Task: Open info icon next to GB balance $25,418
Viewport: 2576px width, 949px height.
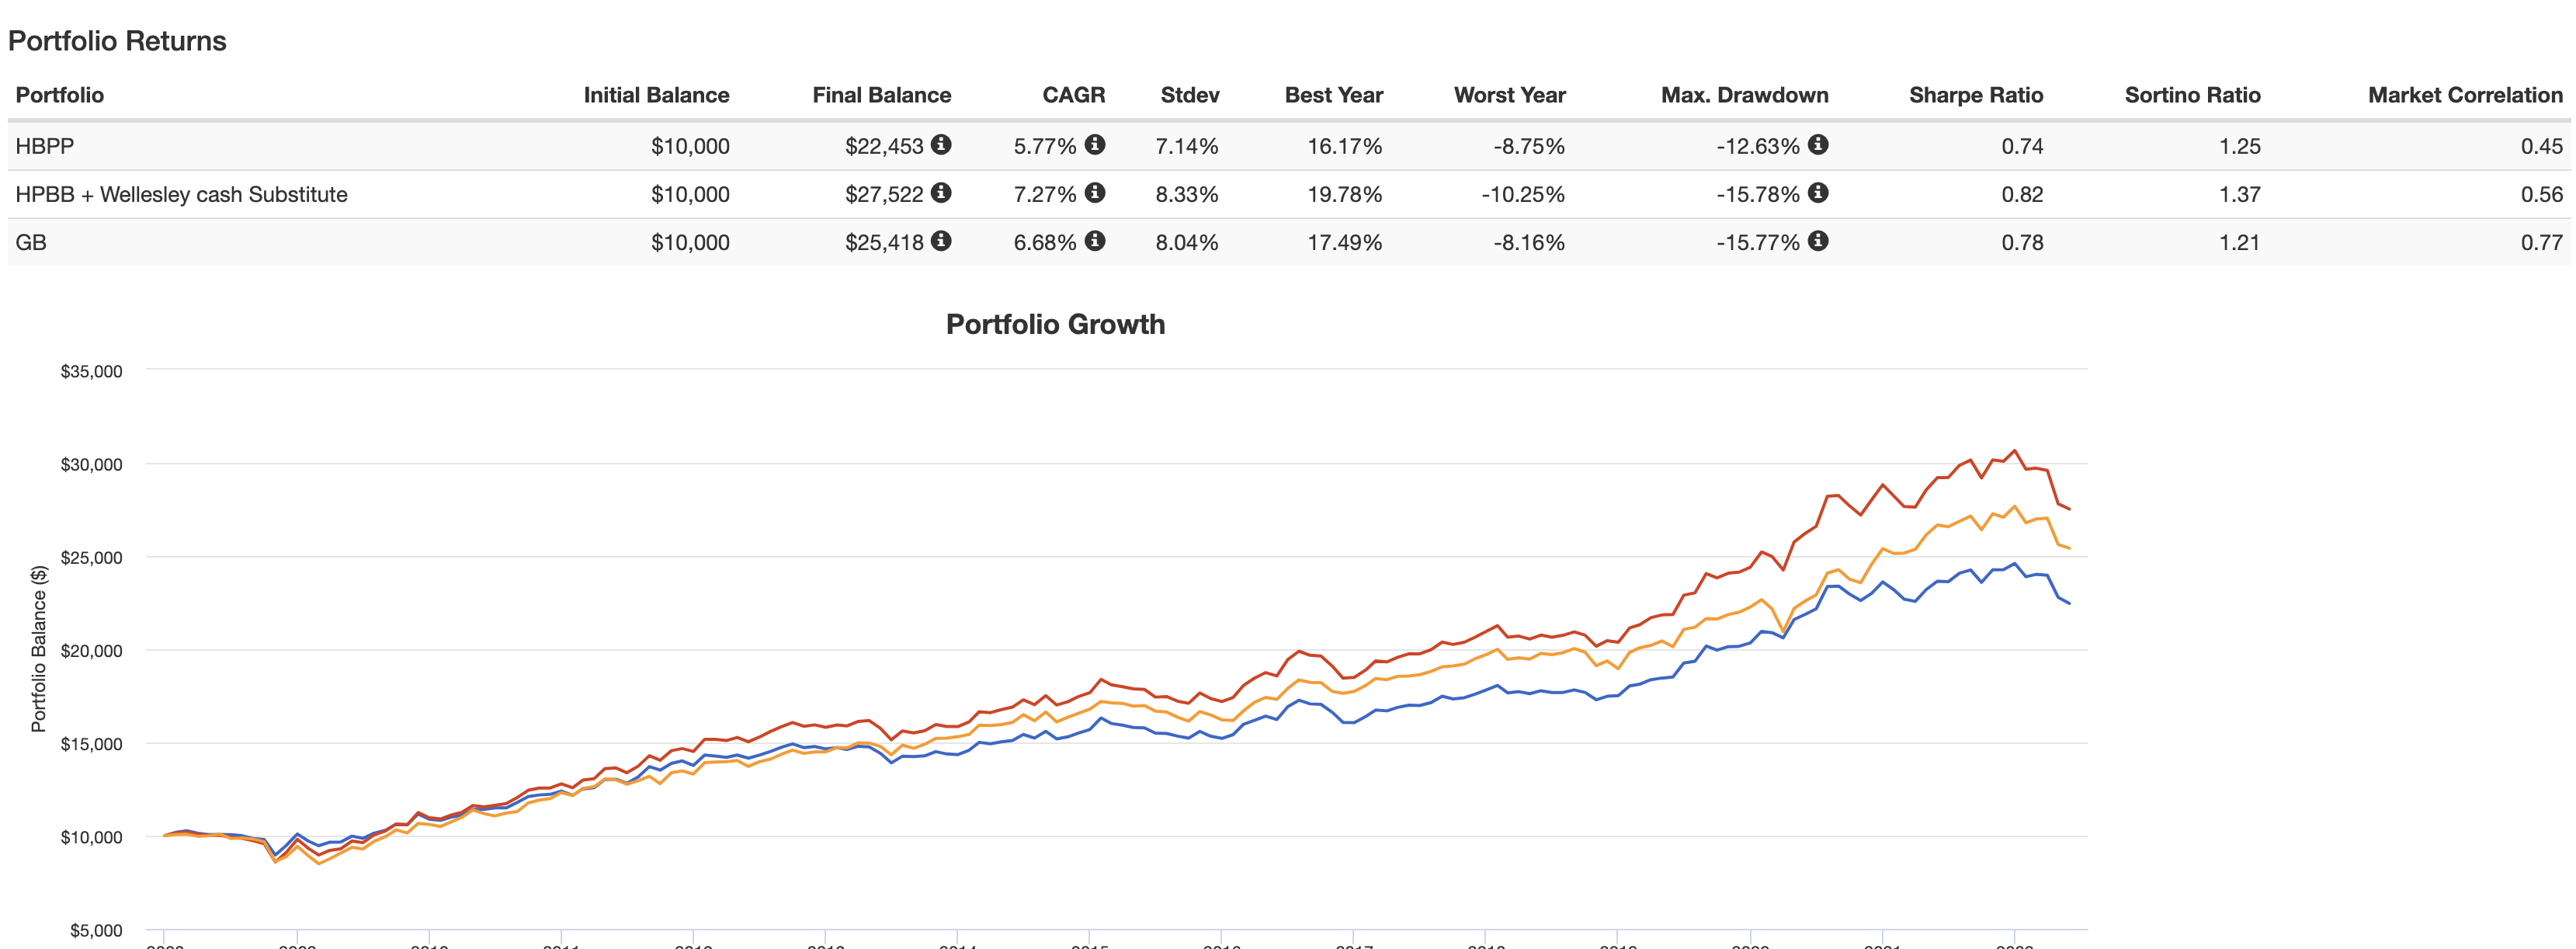Action: coord(941,241)
